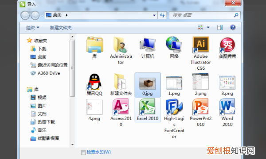The width and height of the screenshot is (266, 159).
Task: Open the recent pages dropdown arrow
Action: 42,15
